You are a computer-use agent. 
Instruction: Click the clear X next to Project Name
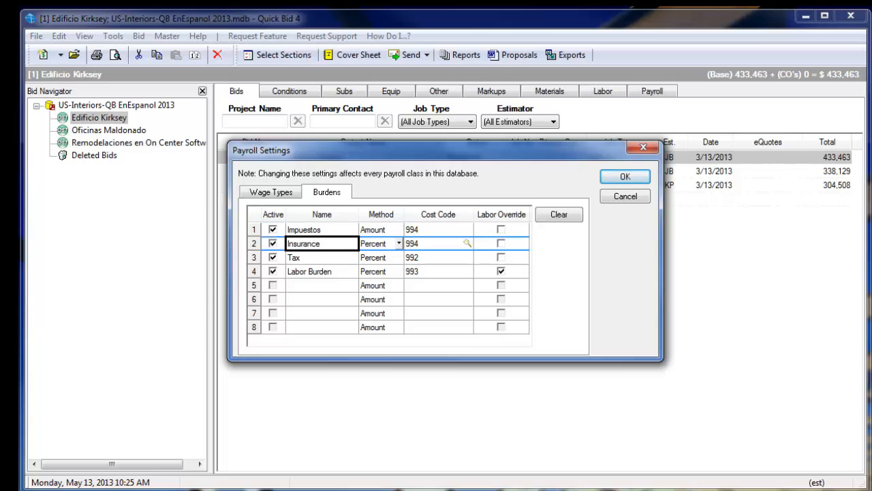pos(298,121)
